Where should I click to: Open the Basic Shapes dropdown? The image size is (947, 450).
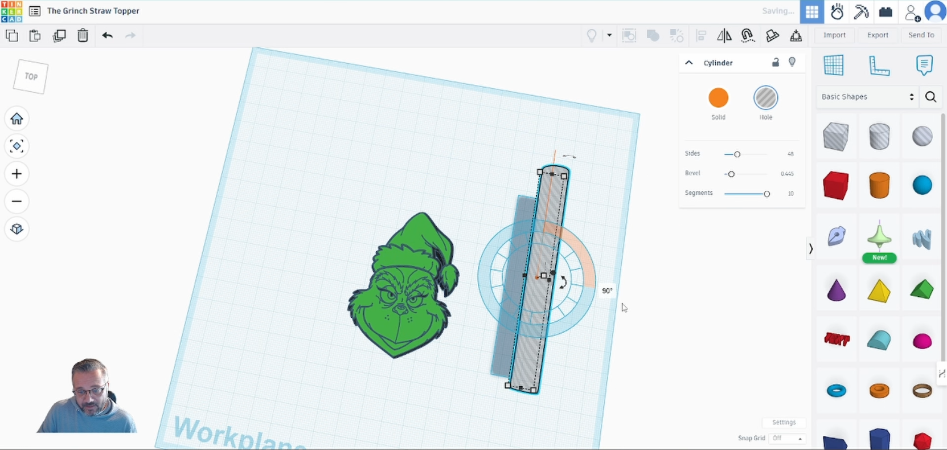(867, 97)
